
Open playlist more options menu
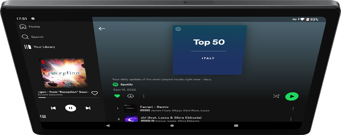(x=144, y=96)
